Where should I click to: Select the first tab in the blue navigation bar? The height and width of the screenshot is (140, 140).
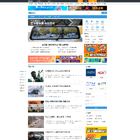click(32, 17)
